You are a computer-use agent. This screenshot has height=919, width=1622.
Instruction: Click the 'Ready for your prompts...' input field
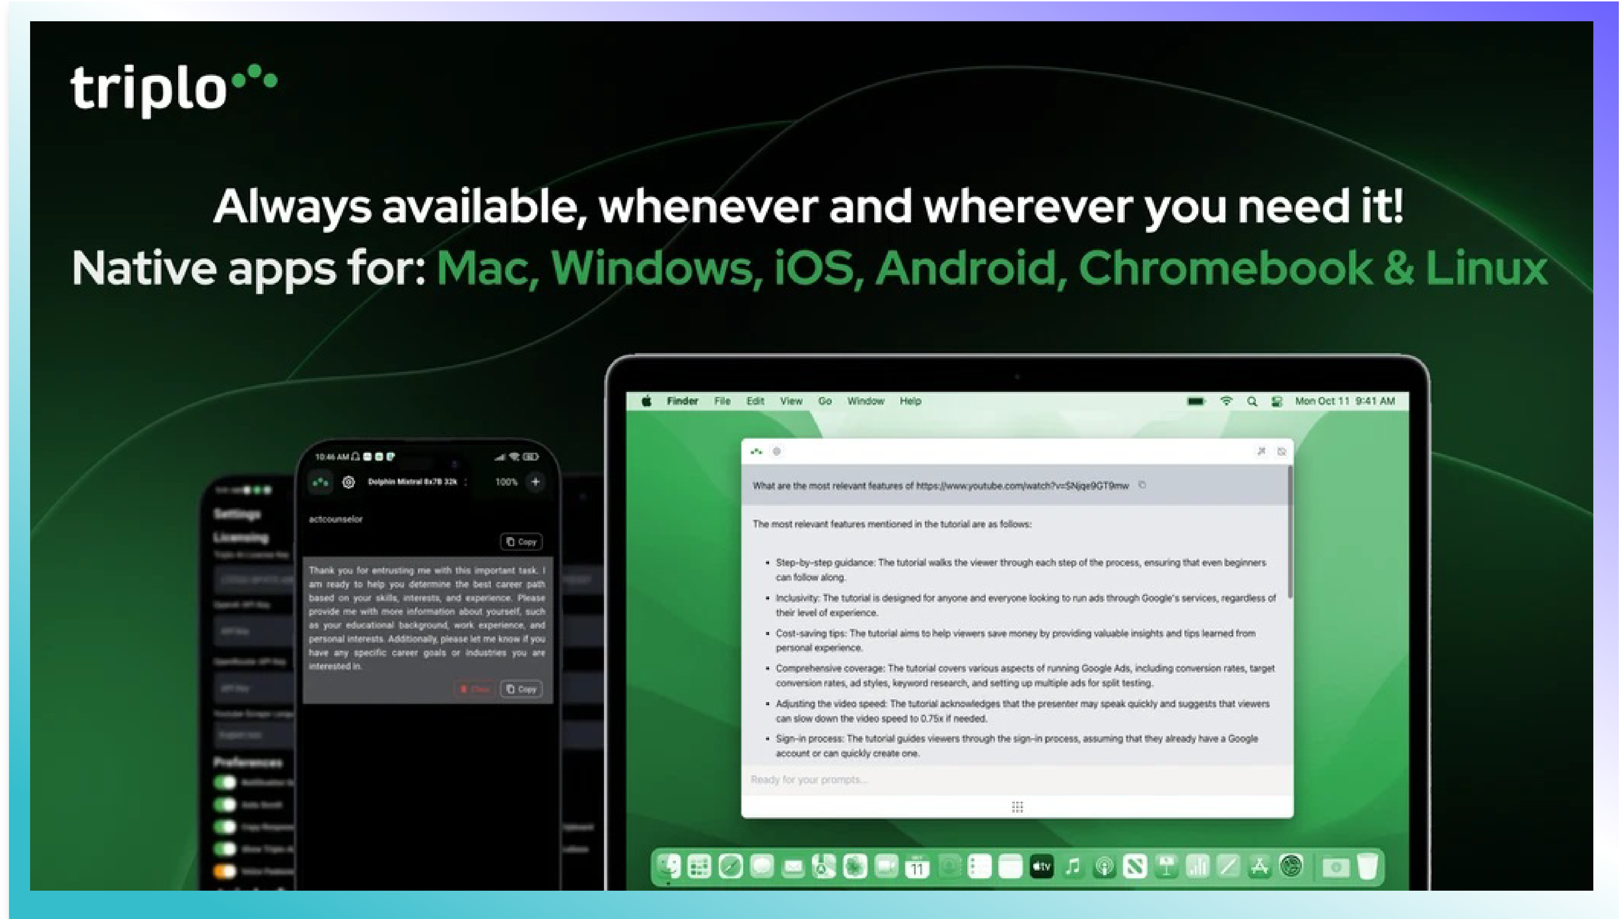(x=1017, y=780)
